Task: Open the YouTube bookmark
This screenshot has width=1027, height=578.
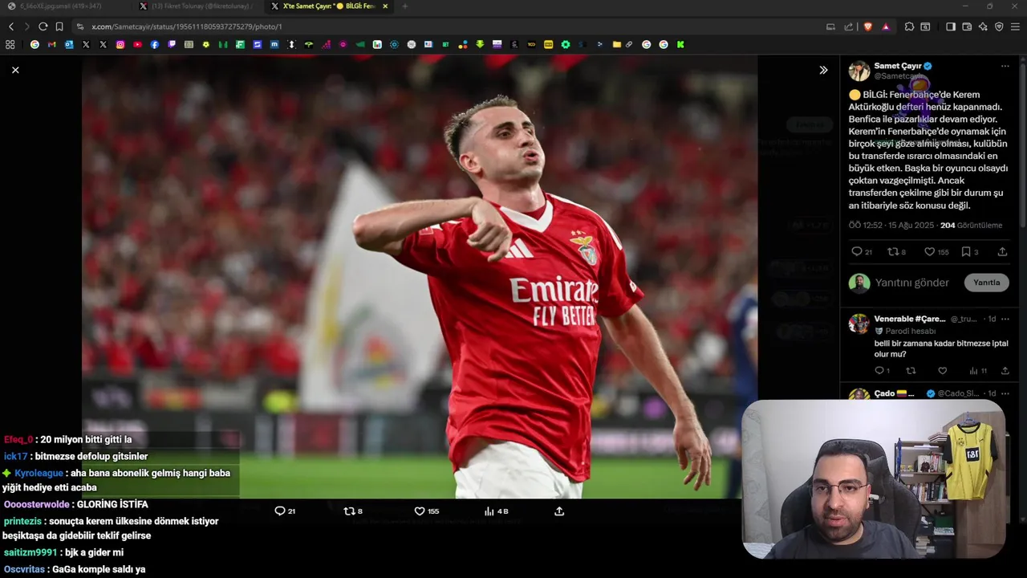Action: point(137,45)
